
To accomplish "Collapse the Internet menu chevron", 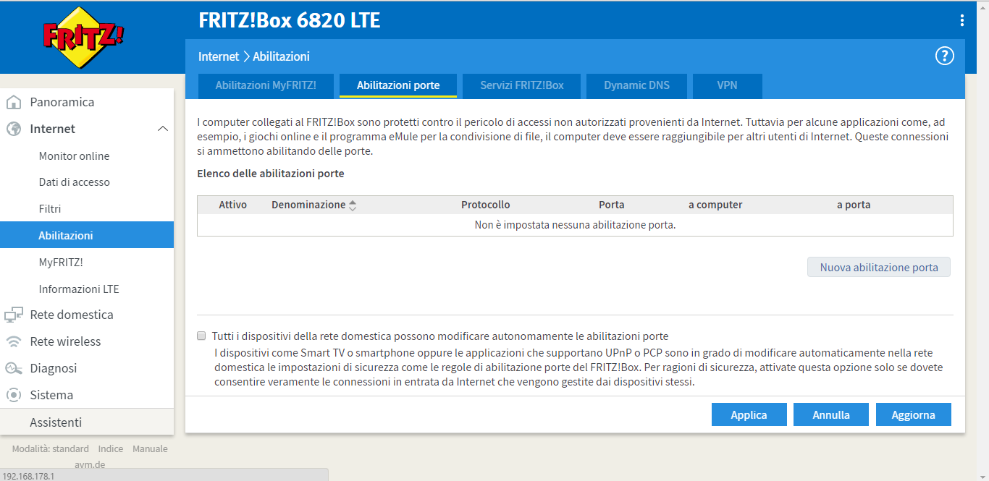I will 162,129.
